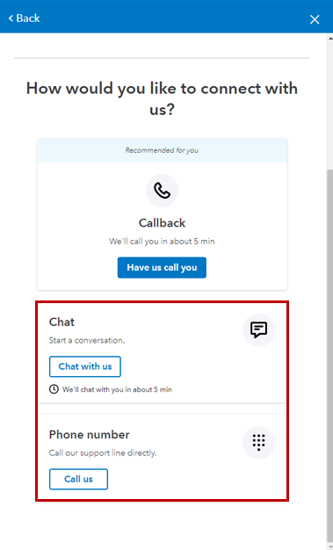
Task: Click the "How would you like to connect" heading
Action: coord(163,99)
